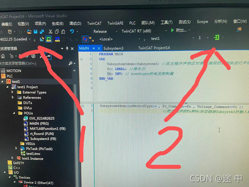Click the 附加... attach button

(181, 30)
